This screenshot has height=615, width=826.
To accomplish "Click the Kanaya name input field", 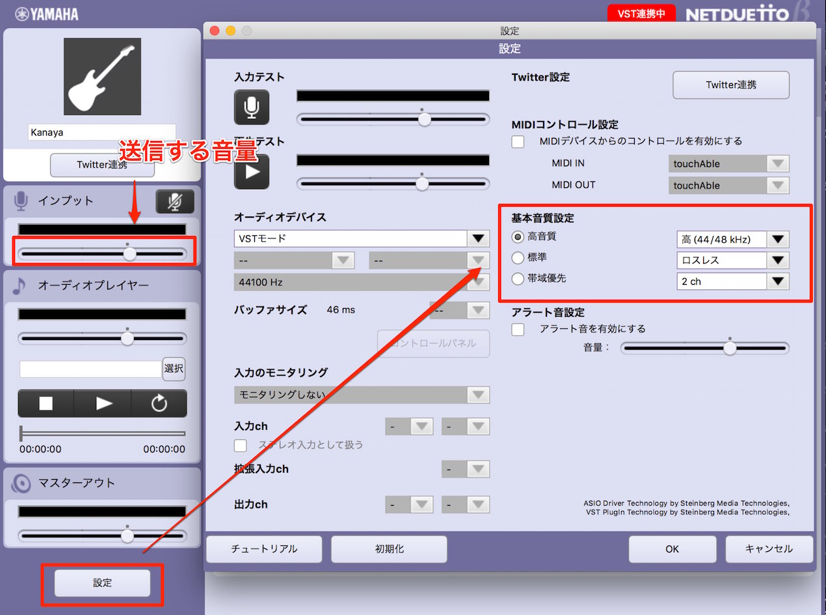I will point(102,133).
